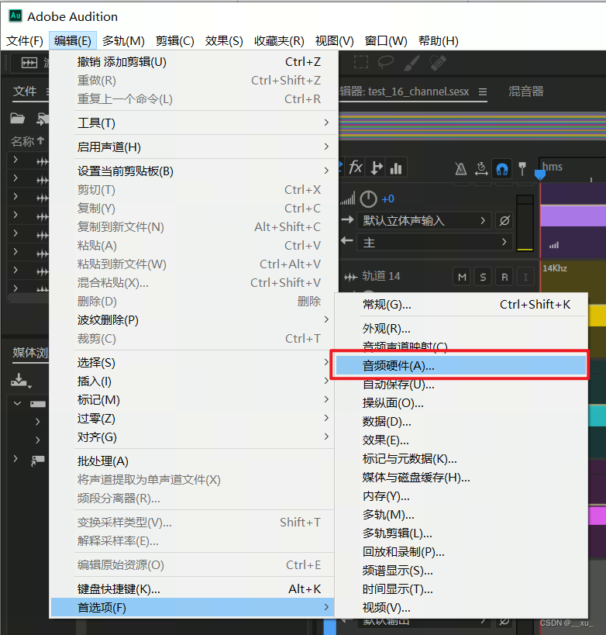Open 频谱显示(S)... preferences

(x=461, y=571)
